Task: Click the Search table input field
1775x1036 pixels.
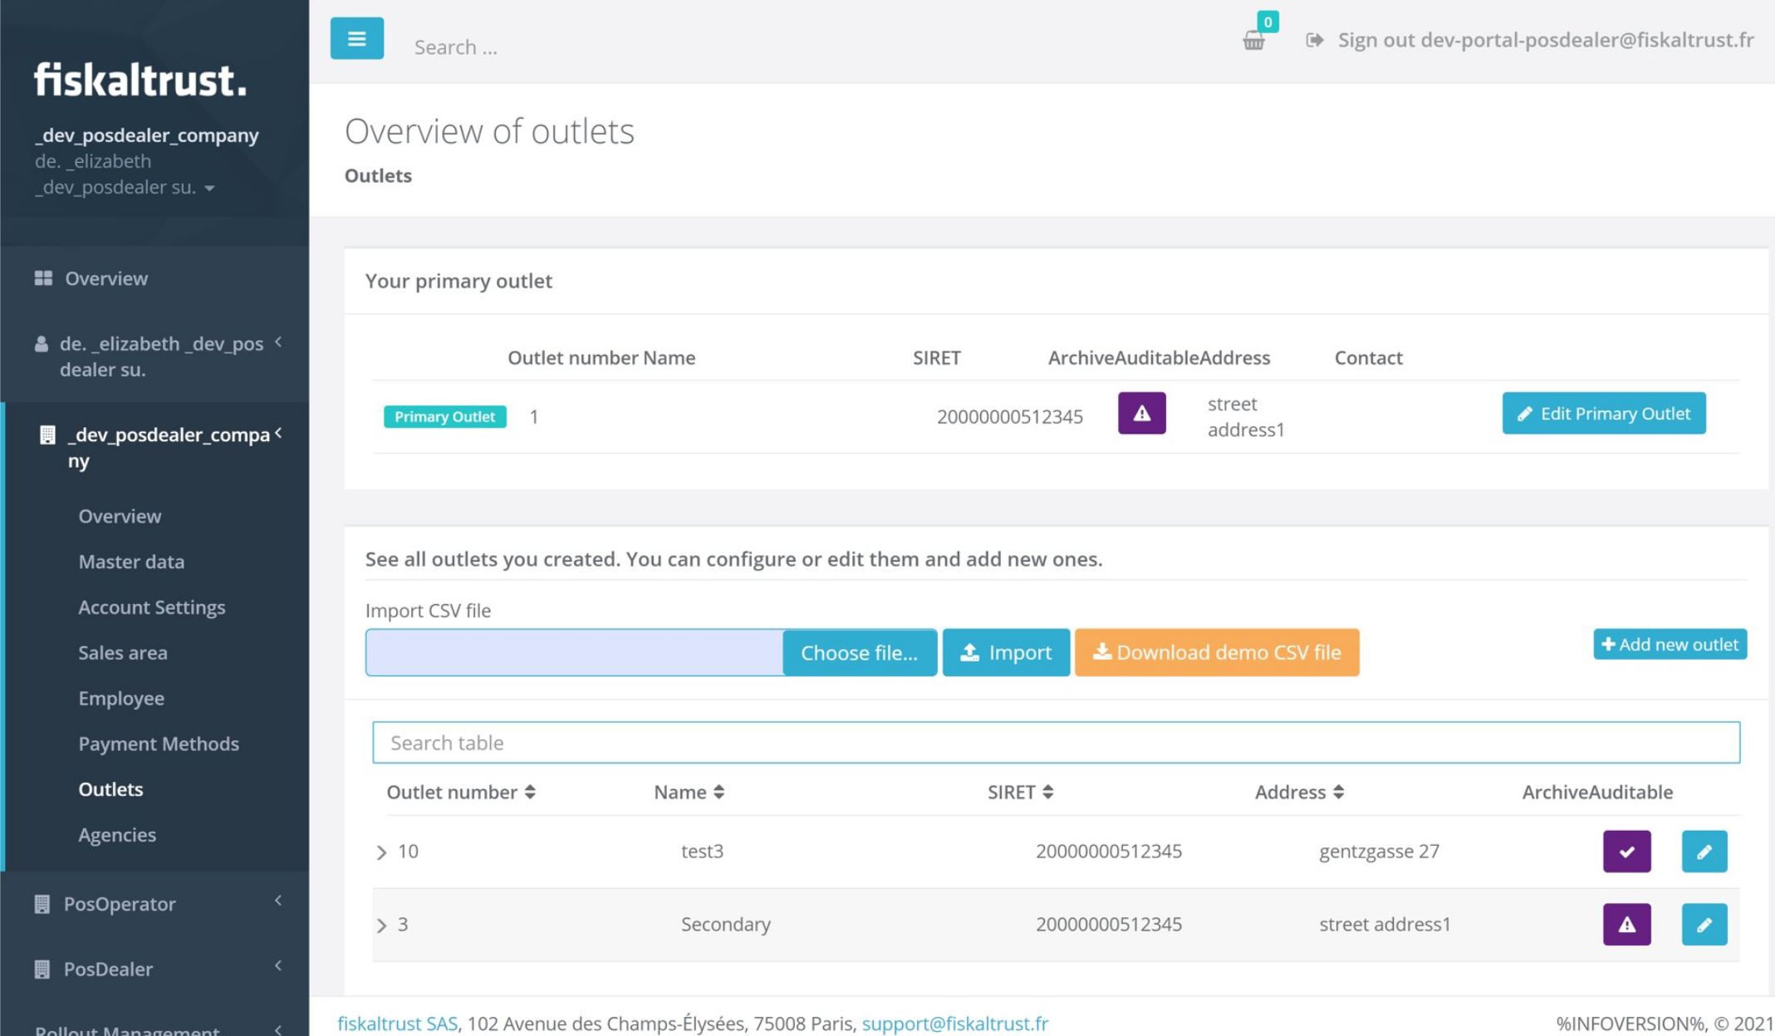Action: pos(1056,742)
